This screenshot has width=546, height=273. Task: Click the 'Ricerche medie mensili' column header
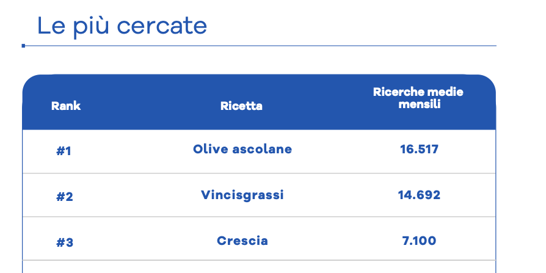tap(418, 98)
